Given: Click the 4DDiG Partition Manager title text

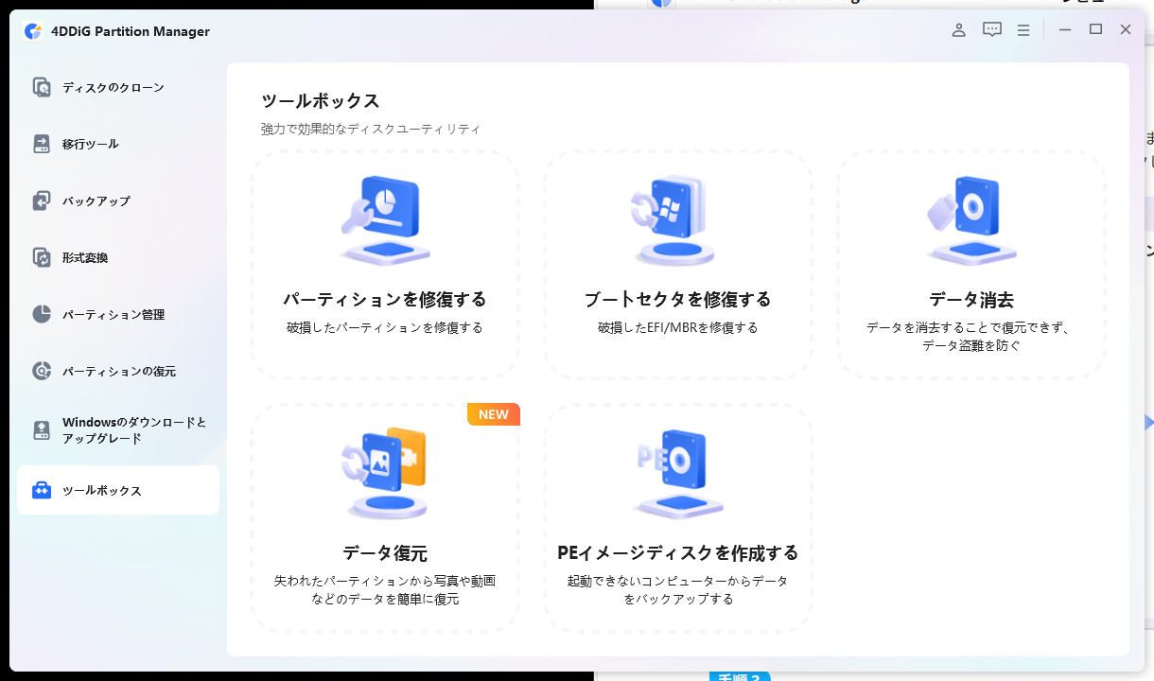Looking at the screenshot, I should tap(131, 31).
